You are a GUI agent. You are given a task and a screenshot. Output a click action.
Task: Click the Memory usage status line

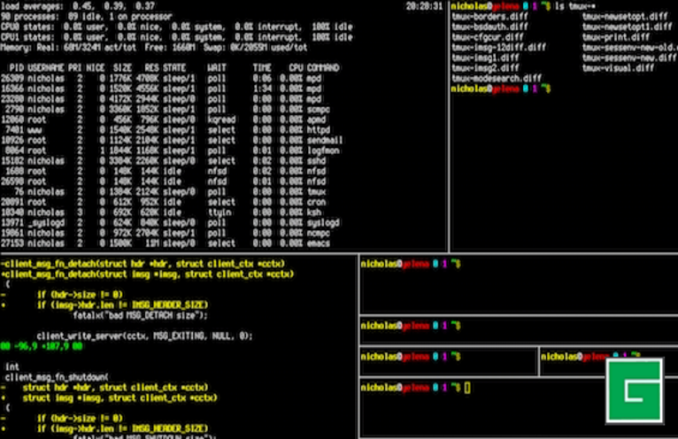point(133,47)
